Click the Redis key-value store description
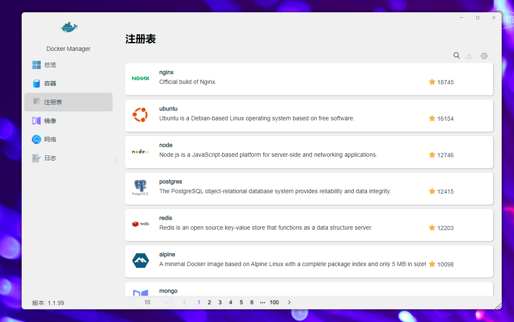Image resolution: width=514 pixels, height=322 pixels. click(266, 228)
